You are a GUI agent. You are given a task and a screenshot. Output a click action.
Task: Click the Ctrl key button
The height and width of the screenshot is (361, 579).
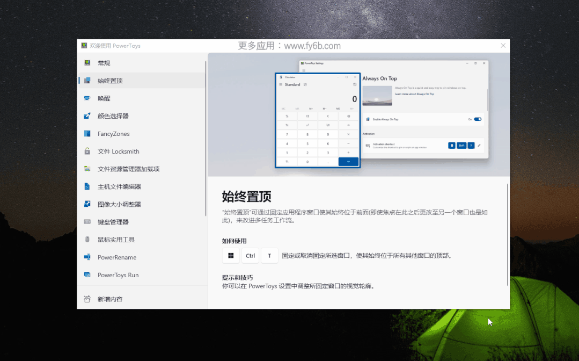(251, 255)
